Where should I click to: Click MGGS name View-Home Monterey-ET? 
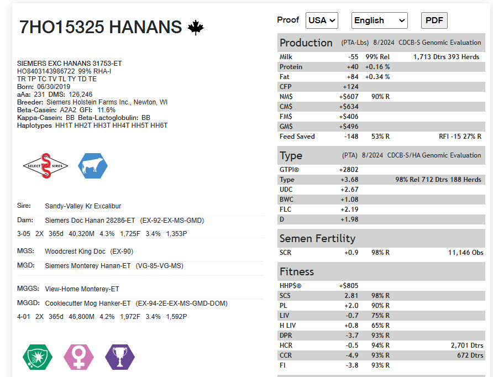coord(82,289)
